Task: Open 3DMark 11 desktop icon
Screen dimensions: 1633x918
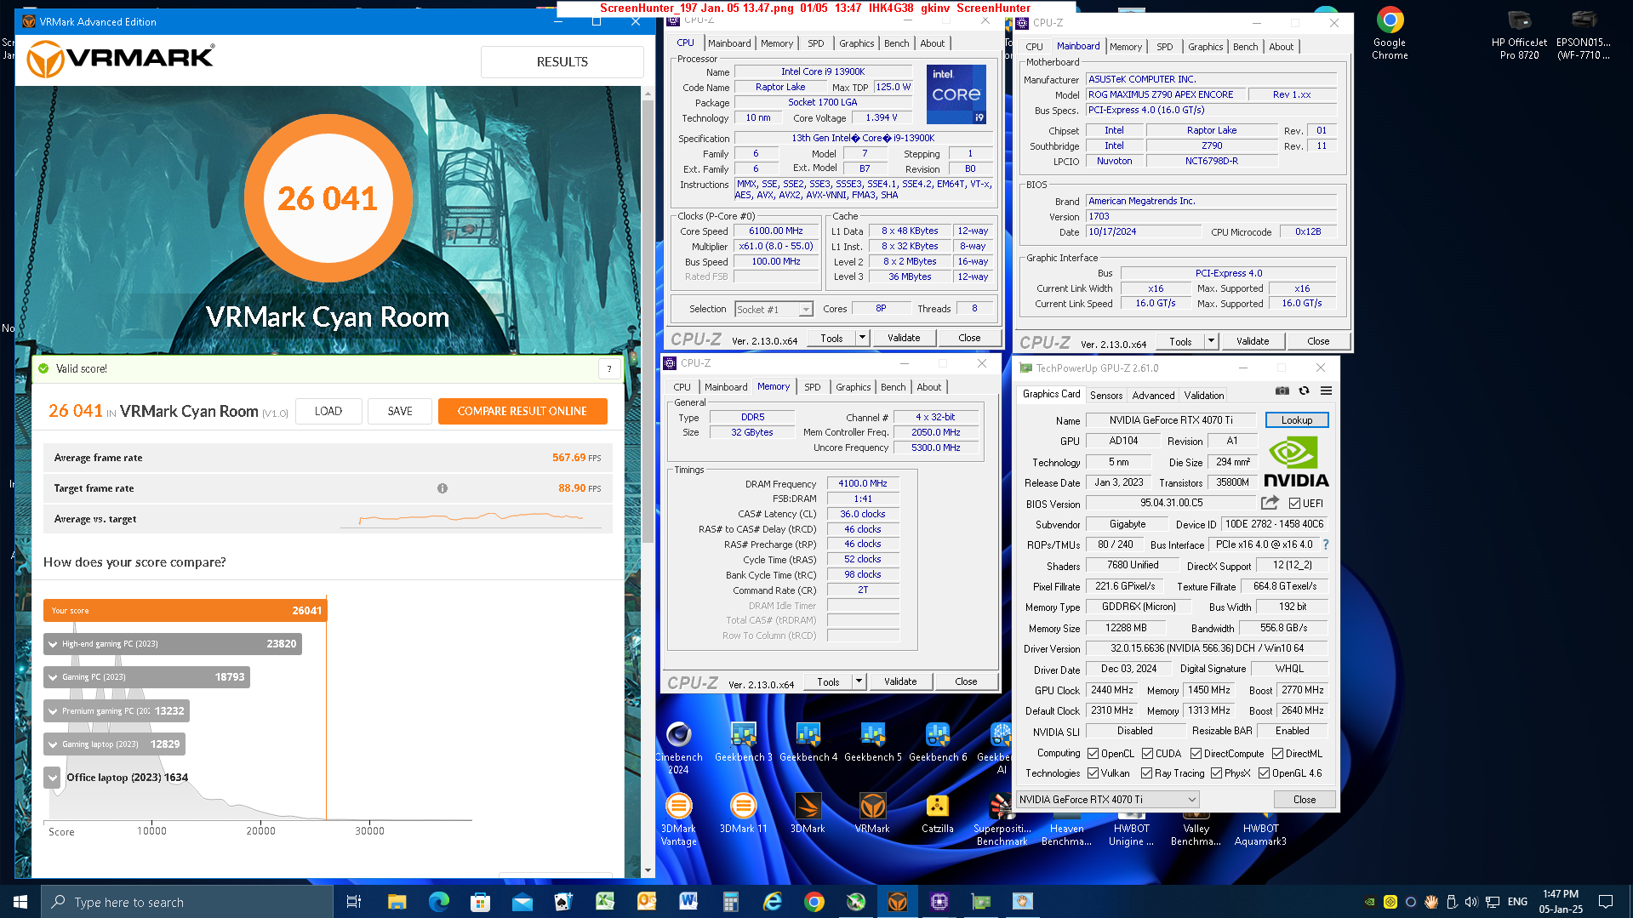Action: click(x=743, y=813)
